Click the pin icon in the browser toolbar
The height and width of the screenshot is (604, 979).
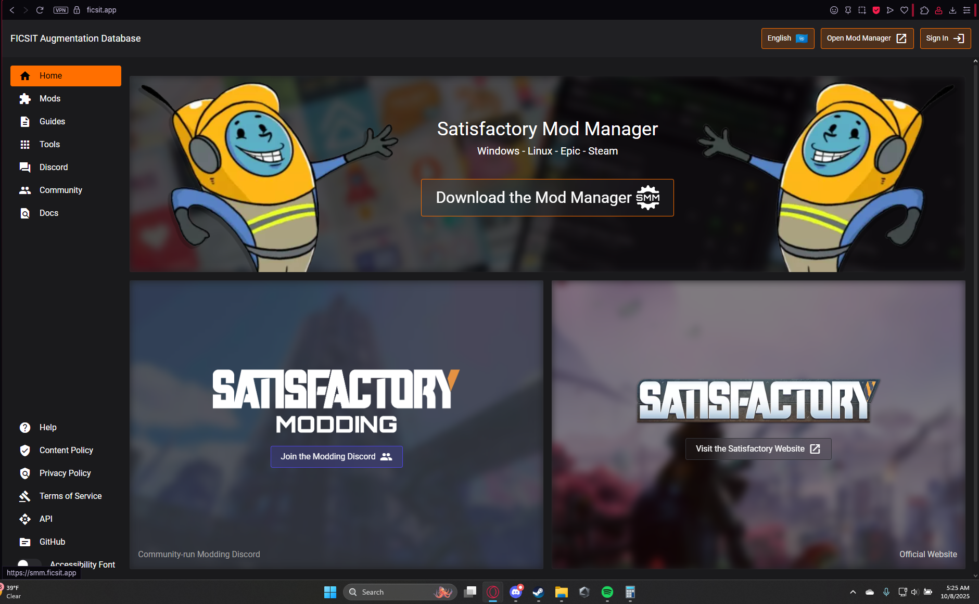click(848, 10)
